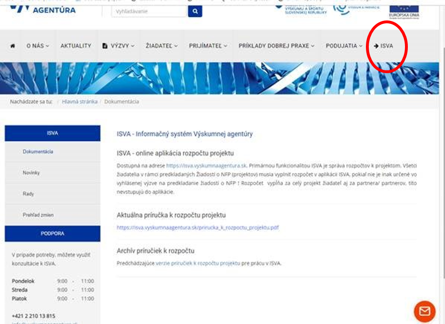
Task: Open Prehľad zmien in the sidebar
Action: (38, 215)
